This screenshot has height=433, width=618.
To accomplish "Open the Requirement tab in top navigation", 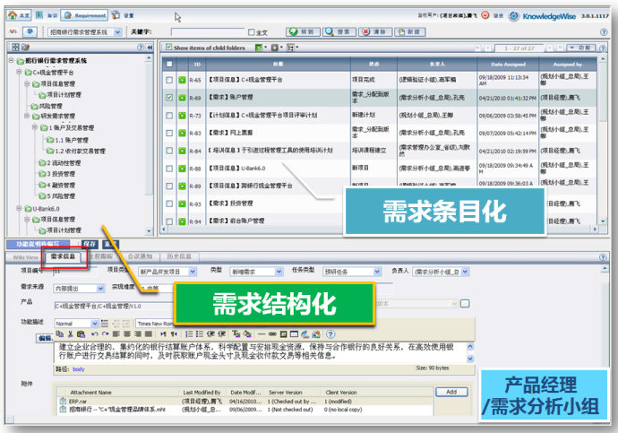I will click(87, 15).
